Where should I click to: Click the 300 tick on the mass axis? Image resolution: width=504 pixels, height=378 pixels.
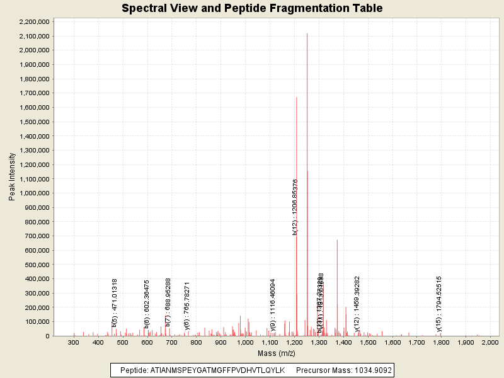click(x=74, y=342)
